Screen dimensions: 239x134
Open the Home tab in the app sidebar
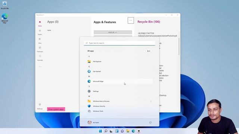[x=40, y=24]
